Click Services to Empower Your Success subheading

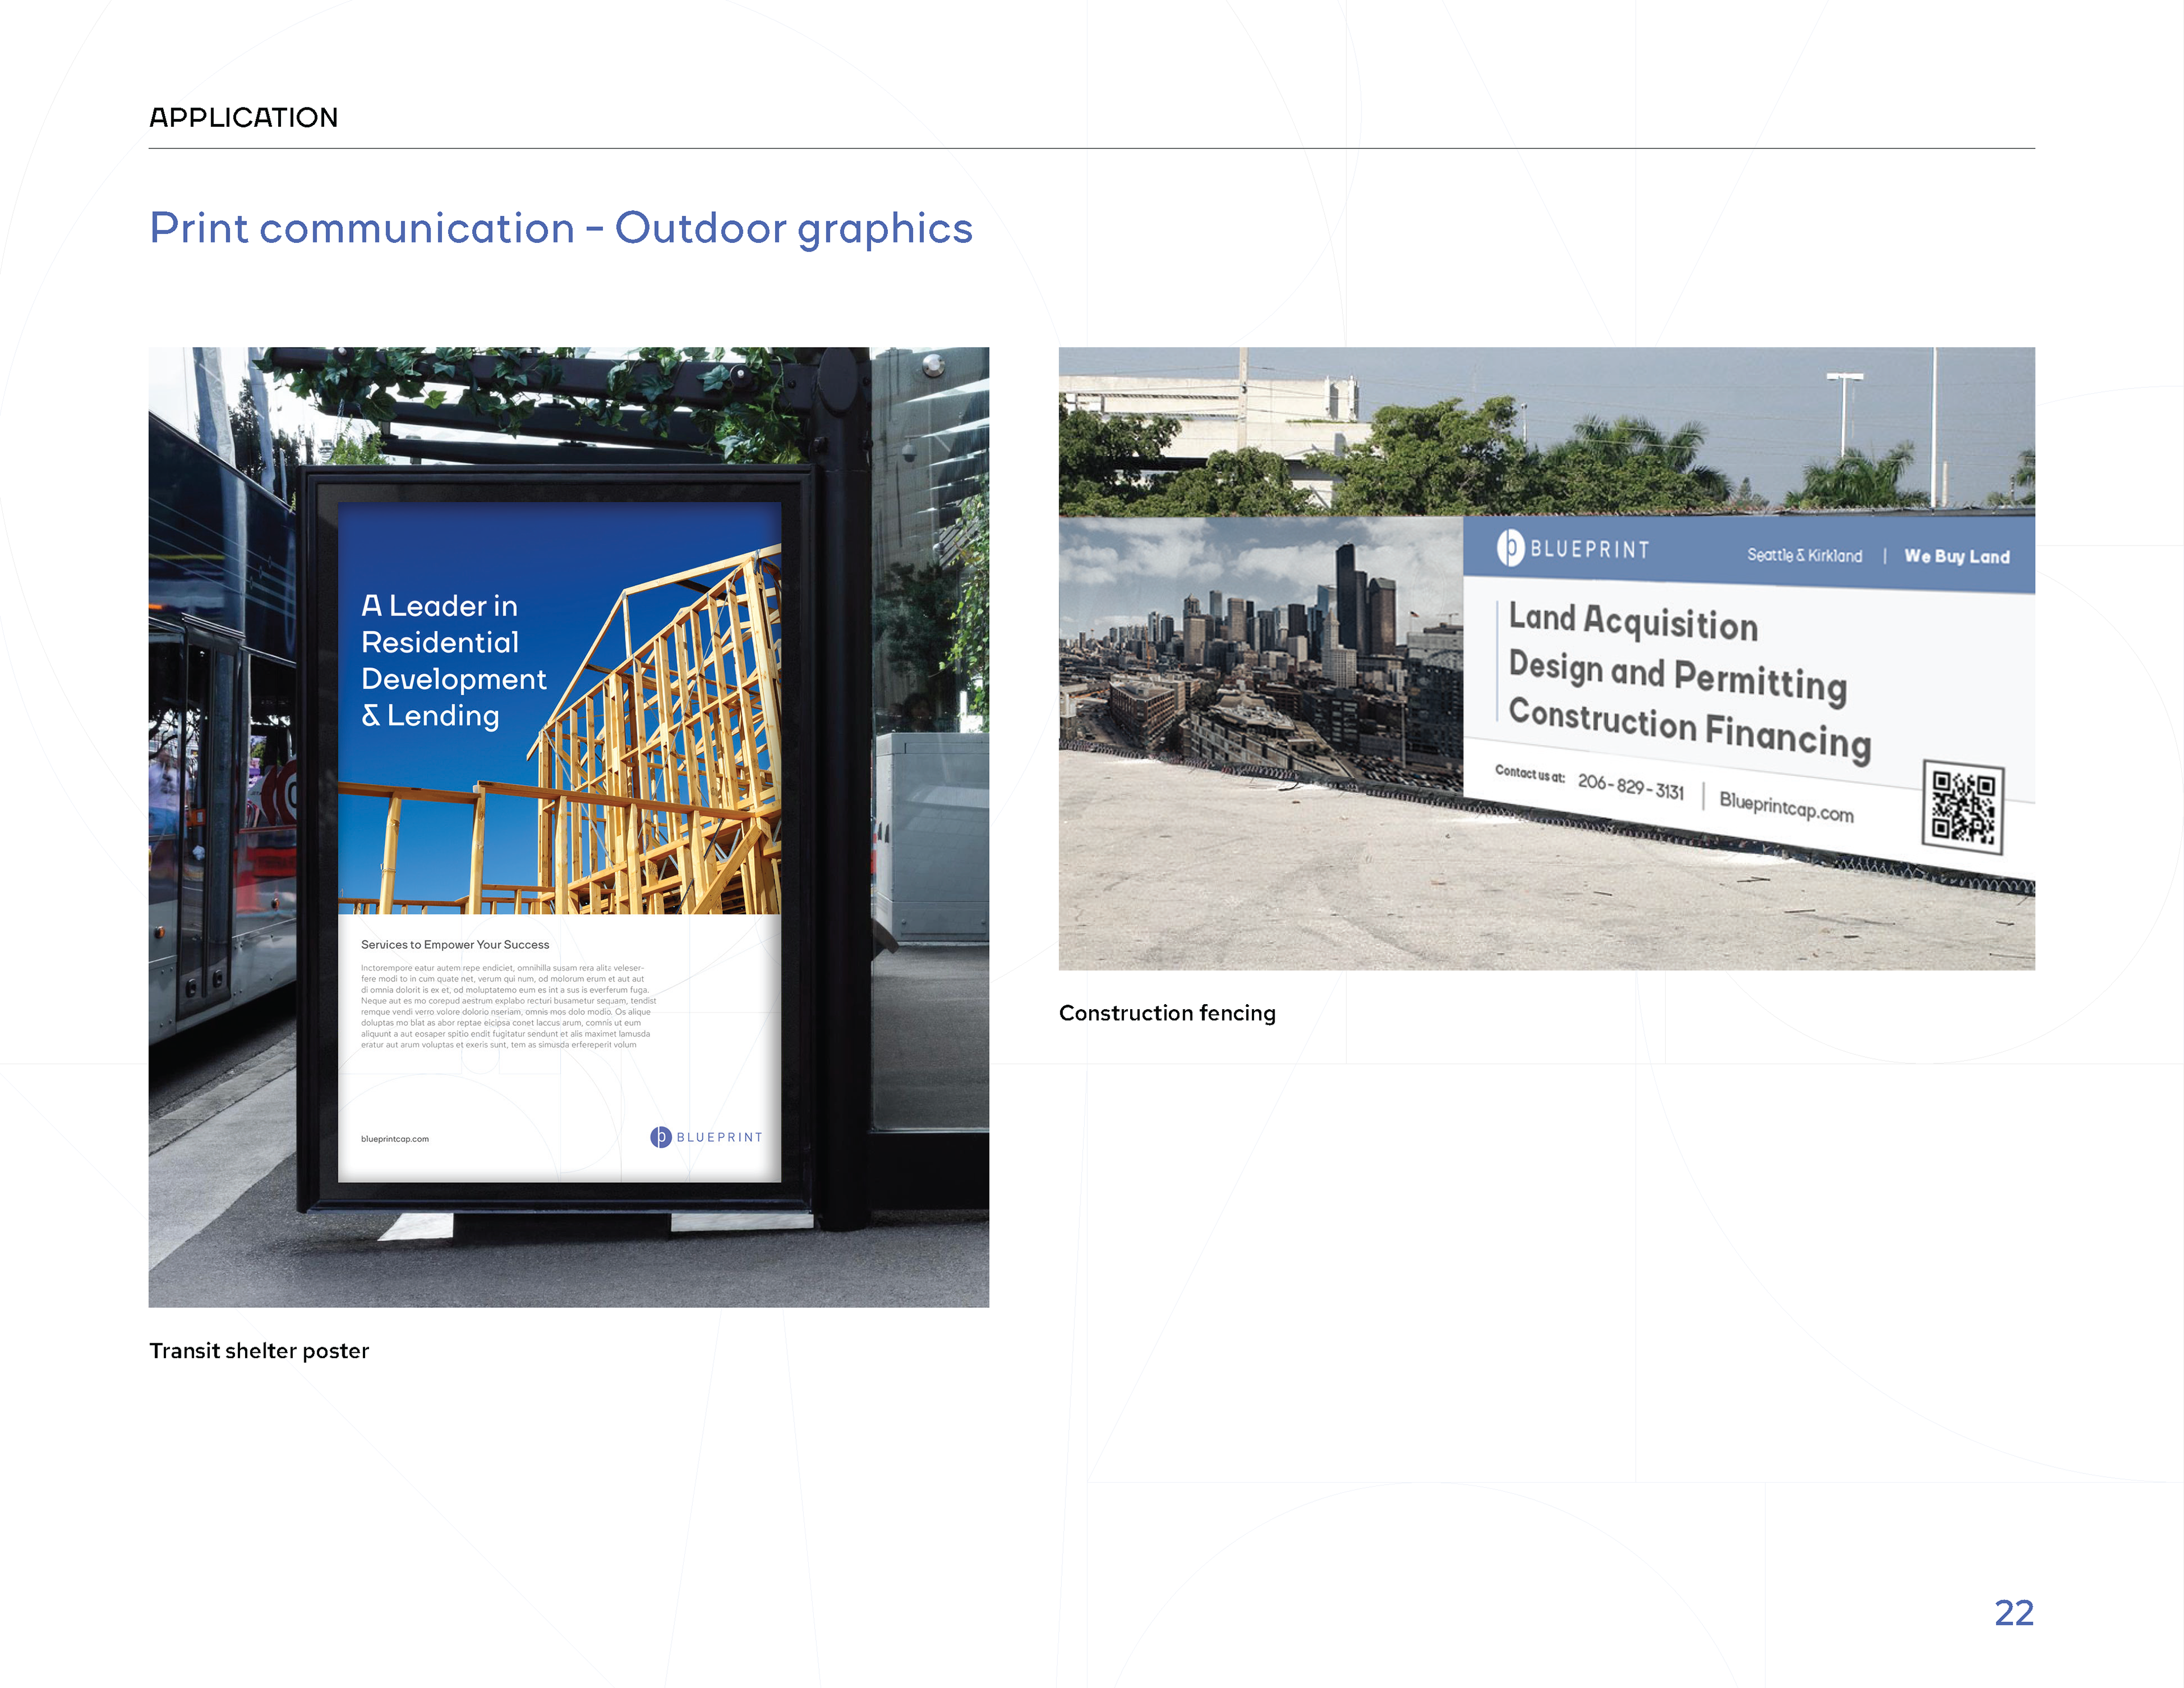[x=455, y=944]
